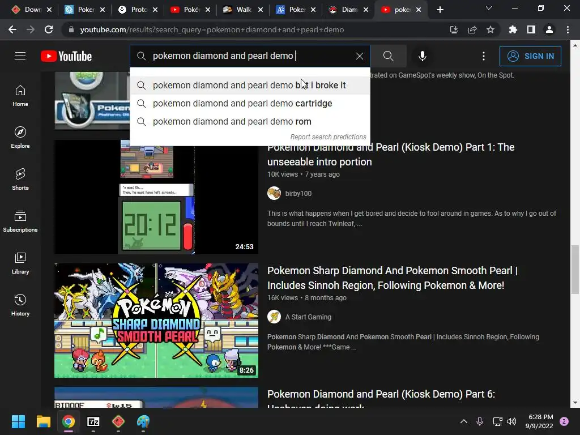
Task: Share this page icon
Action: click(472, 29)
